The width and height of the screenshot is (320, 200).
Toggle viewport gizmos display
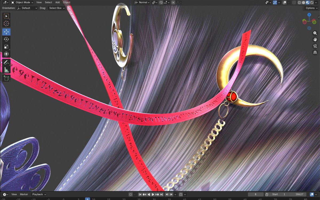point(275,2)
